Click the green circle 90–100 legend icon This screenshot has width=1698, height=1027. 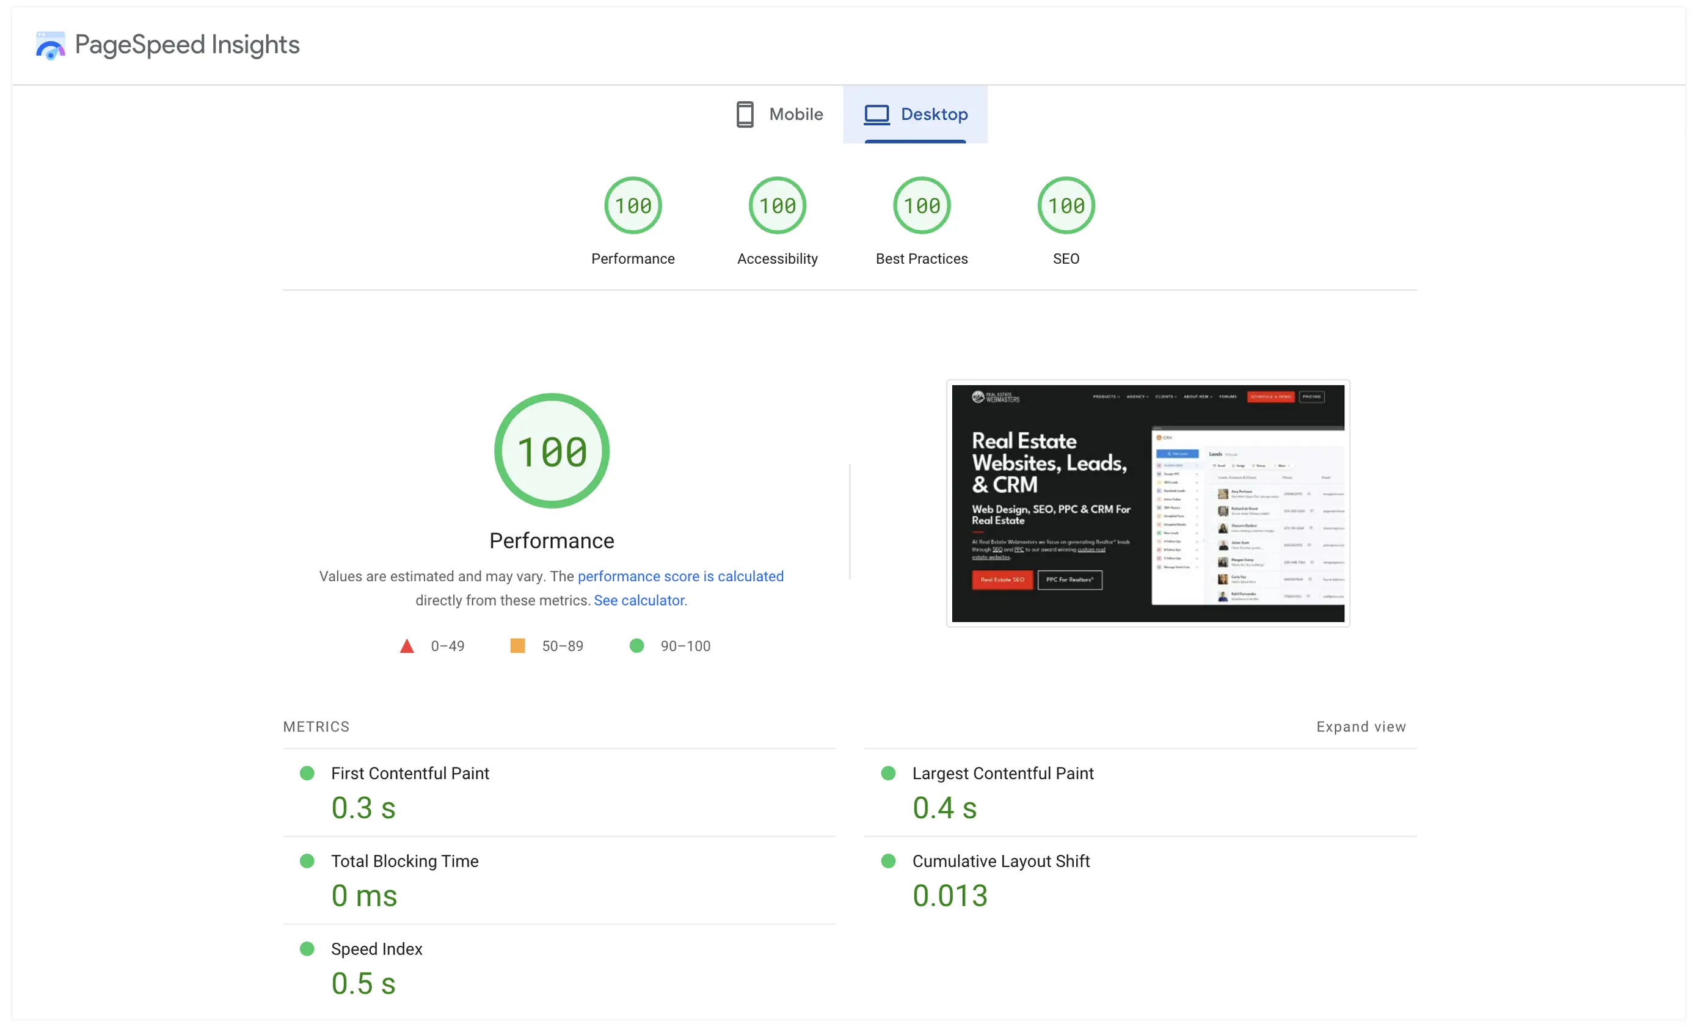[636, 645]
